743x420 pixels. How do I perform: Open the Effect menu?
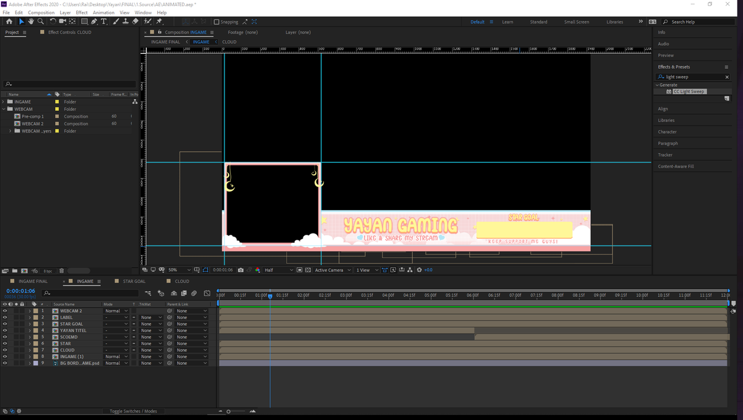pyautogui.click(x=82, y=12)
